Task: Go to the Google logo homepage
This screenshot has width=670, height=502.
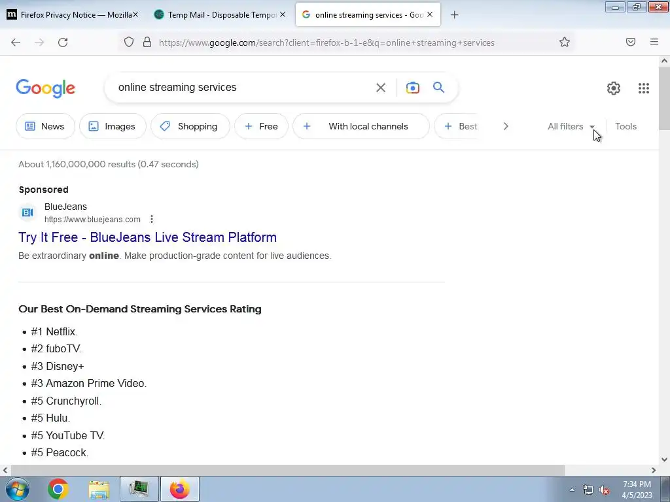Action: point(46,88)
